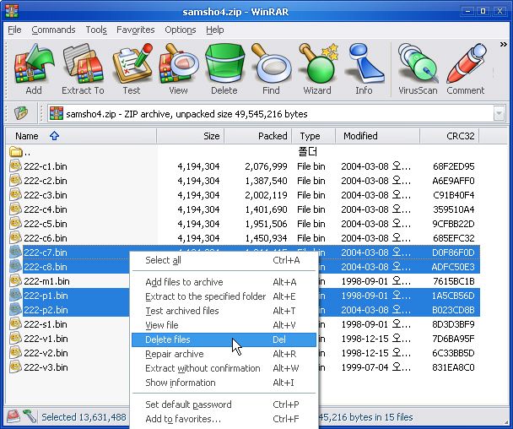513x429 pixels.
Task: Open the Options menu
Action: [181, 30]
